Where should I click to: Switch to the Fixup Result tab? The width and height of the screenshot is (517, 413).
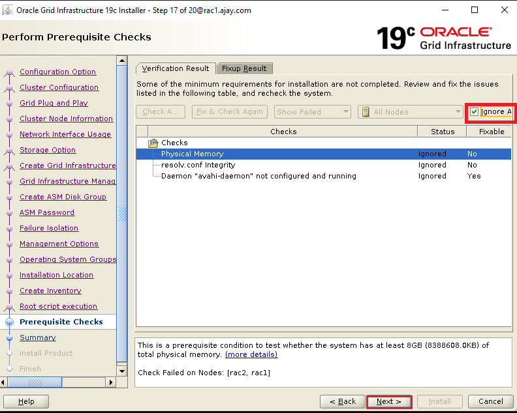point(244,68)
